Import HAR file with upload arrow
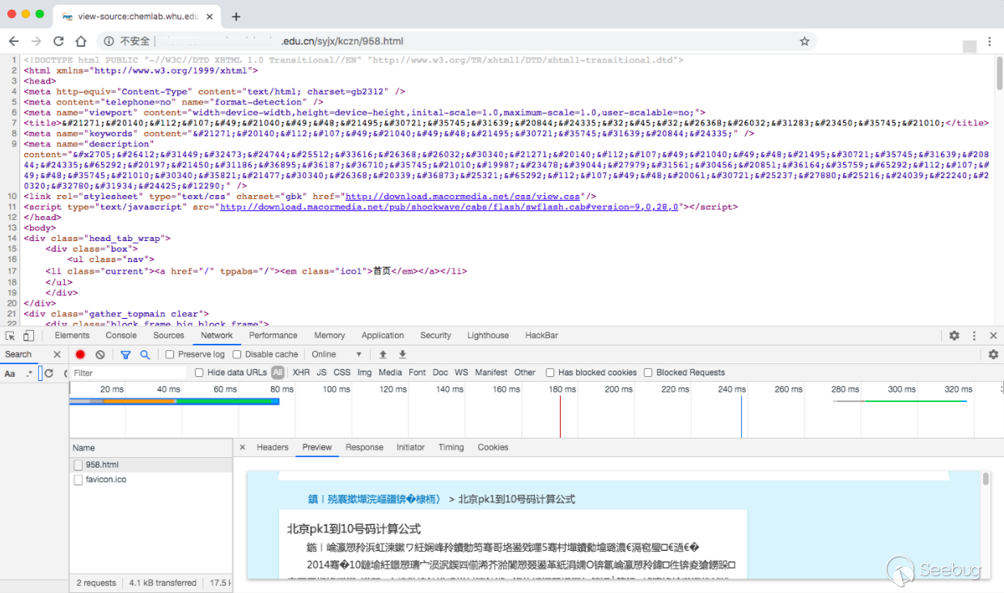 pyautogui.click(x=383, y=354)
